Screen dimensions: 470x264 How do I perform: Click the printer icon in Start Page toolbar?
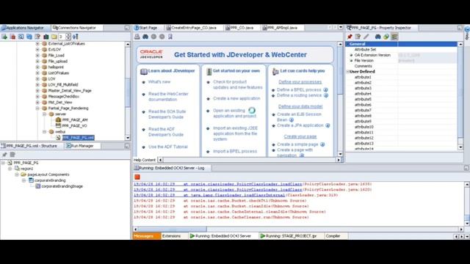pyautogui.click(x=137, y=37)
